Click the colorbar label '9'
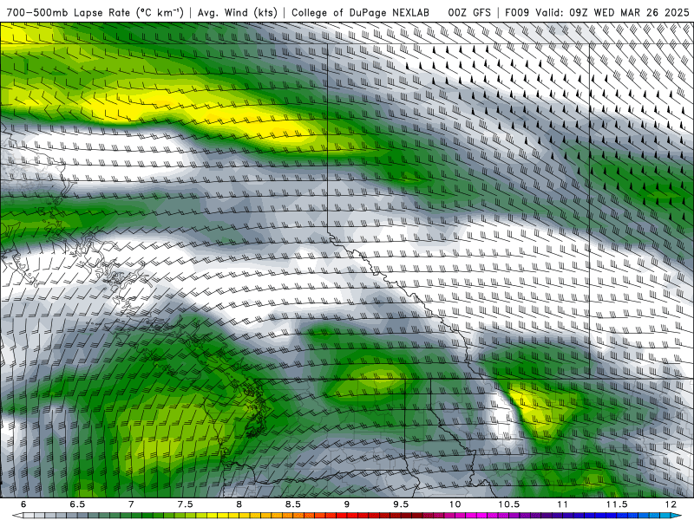Viewport: 694px width, 520px height. coord(347,504)
